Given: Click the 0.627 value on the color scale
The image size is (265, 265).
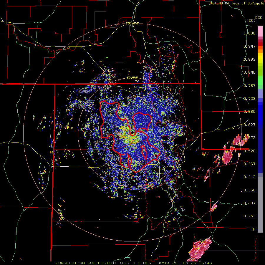Looking at the screenshot, I should pyautogui.click(x=249, y=125).
